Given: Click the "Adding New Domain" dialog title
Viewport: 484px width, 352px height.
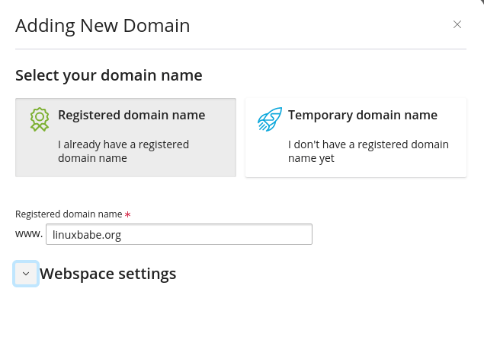Looking at the screenshot, I should click(102, 26).
